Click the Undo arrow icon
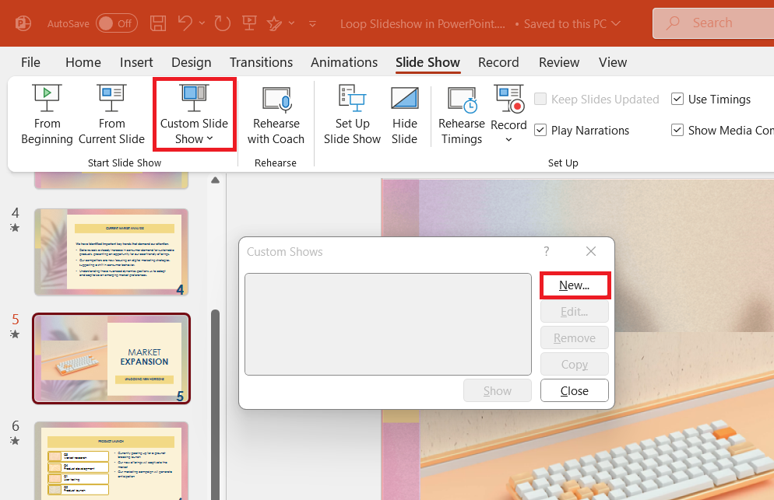 (x=185, y=23)
